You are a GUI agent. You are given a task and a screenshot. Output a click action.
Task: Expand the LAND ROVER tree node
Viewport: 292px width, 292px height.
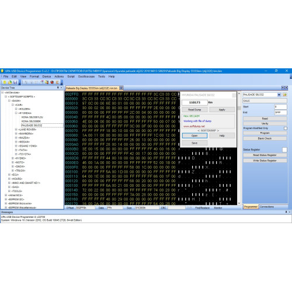pos(16,129)
